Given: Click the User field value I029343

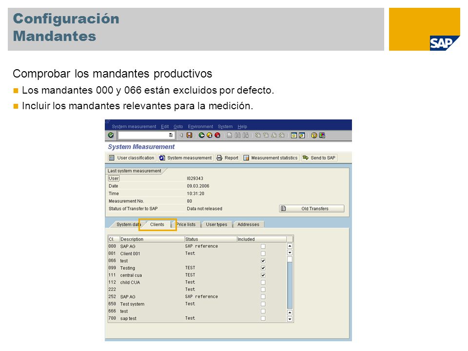Looking at the screenshot, I should [x=195, y=178].
